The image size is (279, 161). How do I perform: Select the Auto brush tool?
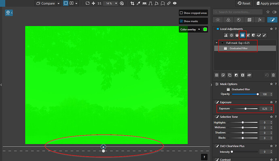pos(259,36)
